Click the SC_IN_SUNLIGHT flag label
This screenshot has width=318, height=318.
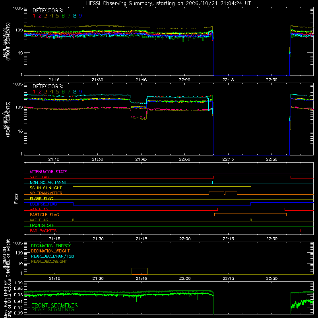(x=46, y=188)
